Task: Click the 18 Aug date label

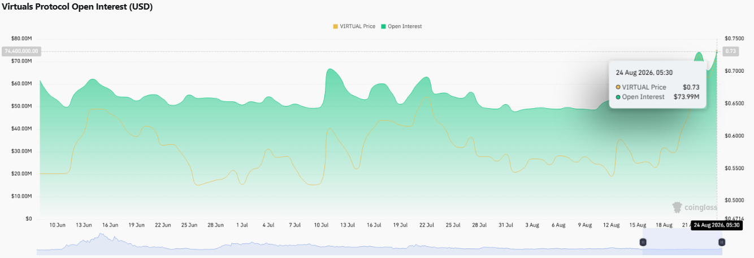Action: (664, 225)
